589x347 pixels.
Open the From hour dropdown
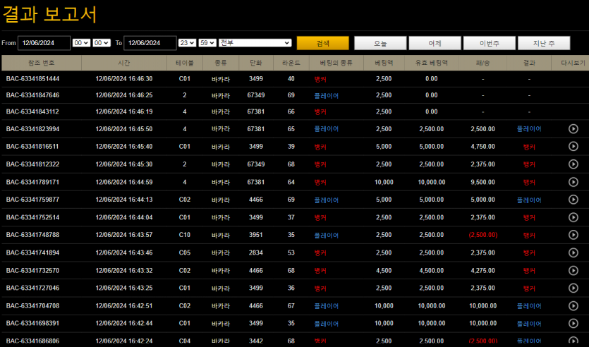point(81,43)
